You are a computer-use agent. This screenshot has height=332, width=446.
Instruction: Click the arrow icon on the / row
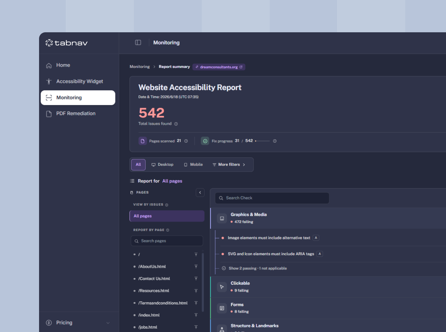(196, 255)
